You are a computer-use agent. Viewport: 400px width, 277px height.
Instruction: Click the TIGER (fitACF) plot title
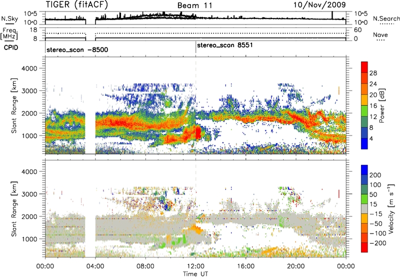coord(77,4)
